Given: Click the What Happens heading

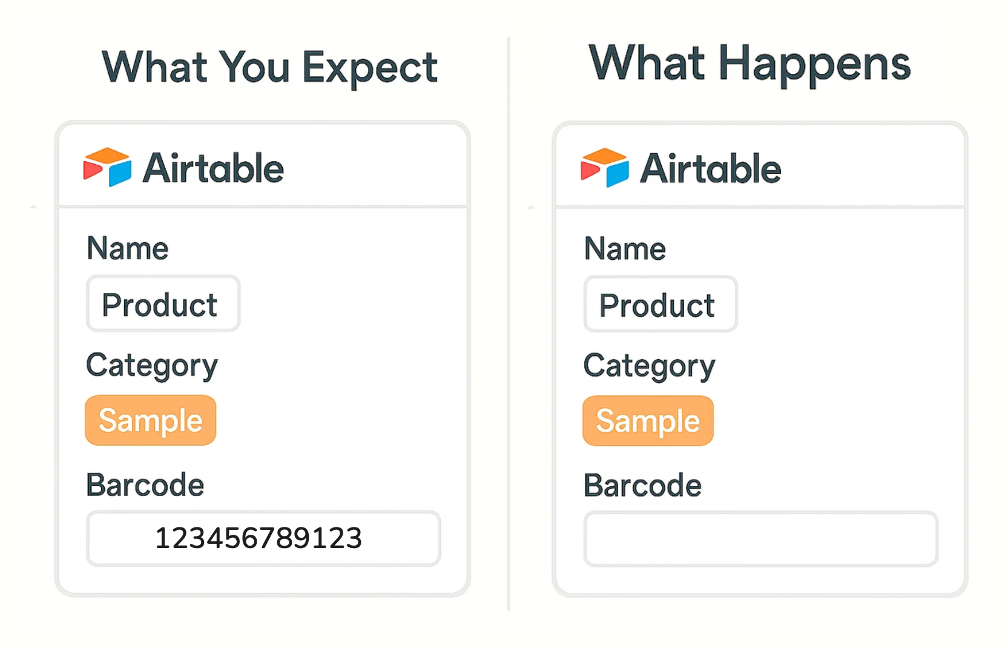Looking at the screenshot, I should tap(750, 64).
